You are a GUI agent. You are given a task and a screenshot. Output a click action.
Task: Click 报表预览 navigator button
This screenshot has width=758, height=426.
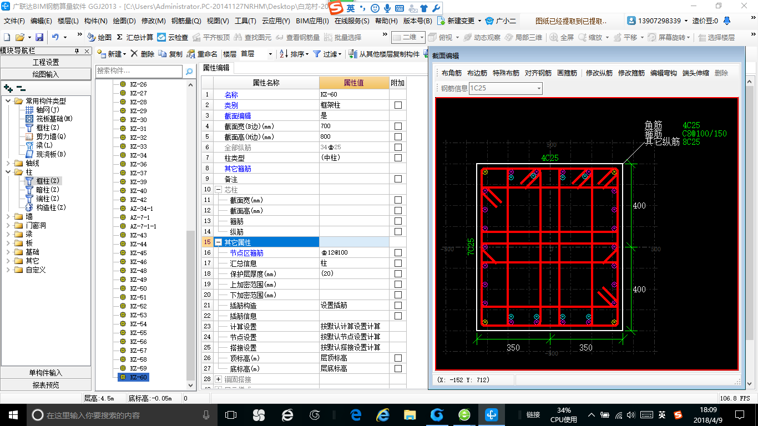(x=46, y=384)
